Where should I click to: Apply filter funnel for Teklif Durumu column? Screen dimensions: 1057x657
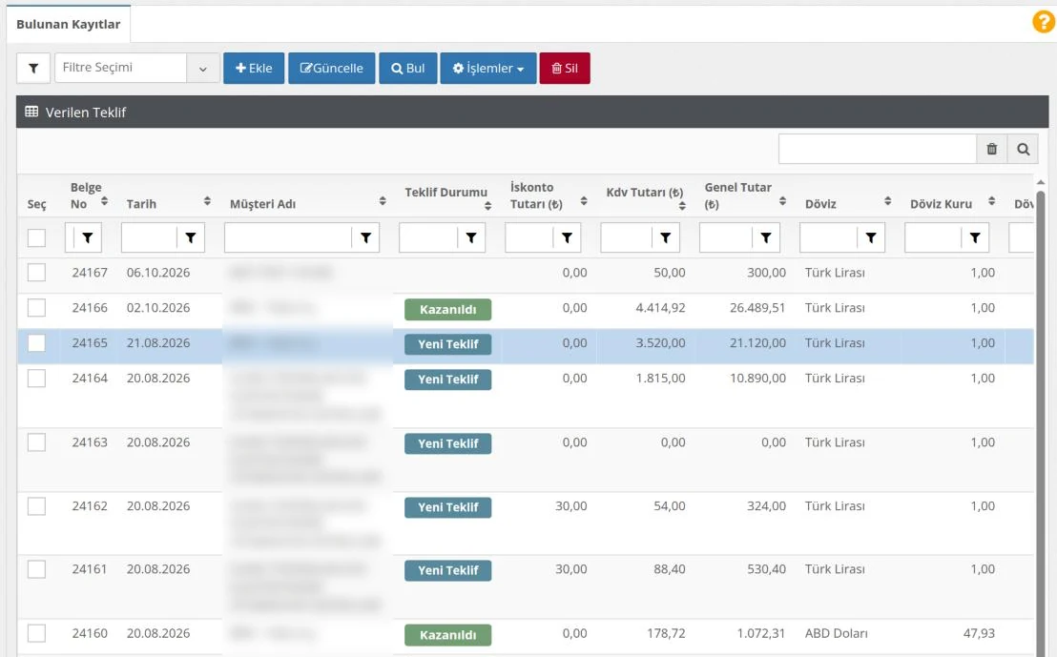(471, 237)
